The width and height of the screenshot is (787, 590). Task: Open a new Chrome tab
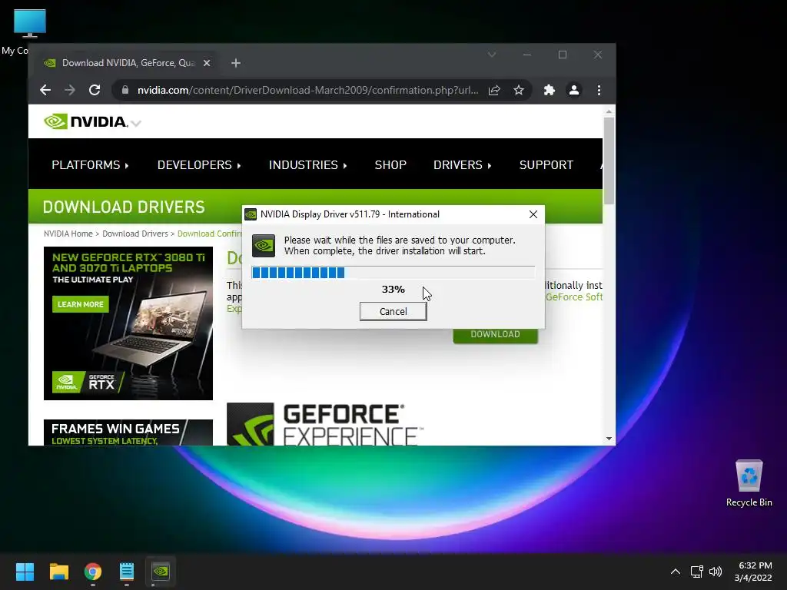point(236,63)
